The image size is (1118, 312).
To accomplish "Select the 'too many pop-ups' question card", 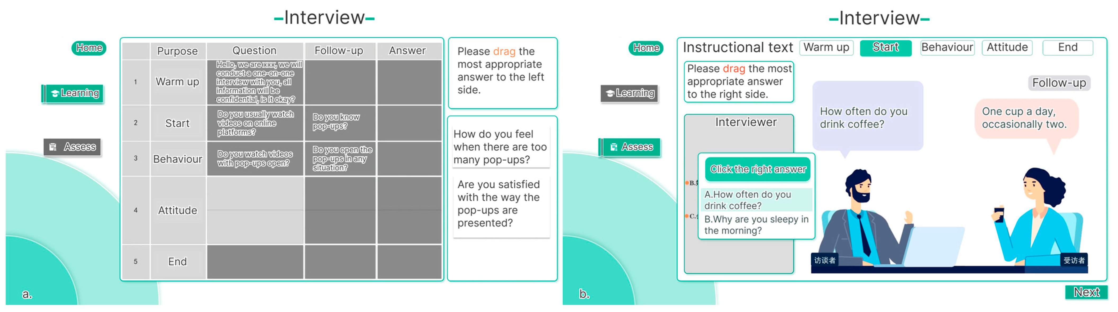I will click(501, 147).
